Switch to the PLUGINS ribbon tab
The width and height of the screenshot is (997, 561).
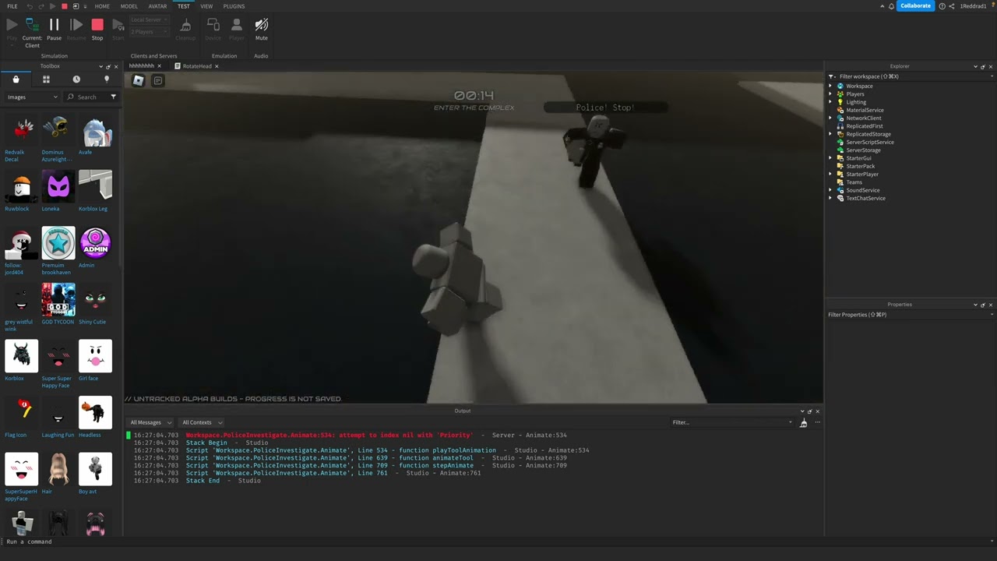click(x=234, y=6)
